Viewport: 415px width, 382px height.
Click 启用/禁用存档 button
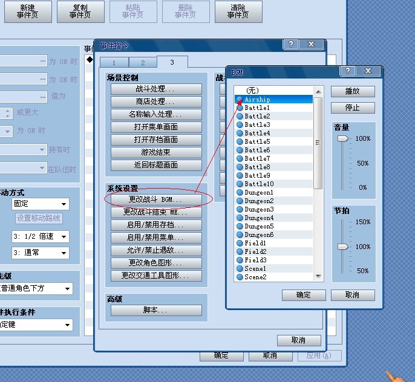[156, 225]
